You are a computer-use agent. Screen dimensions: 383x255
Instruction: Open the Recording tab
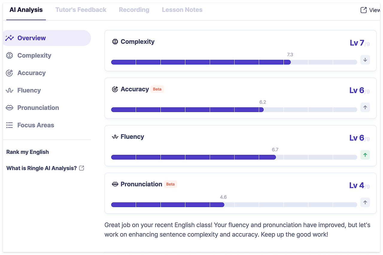pyautogui.click(x=134, y=10)
